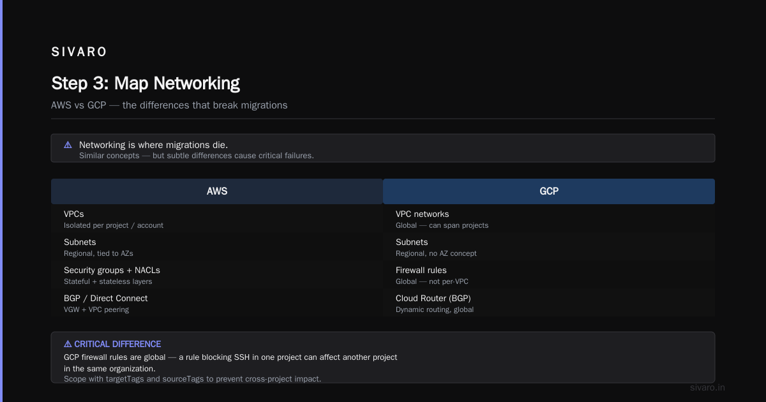The height and width of the screenshot is (402, 766).
Task: Click Global — not per-VPC description
Action: pyautogui.click(x=432, y=281)
